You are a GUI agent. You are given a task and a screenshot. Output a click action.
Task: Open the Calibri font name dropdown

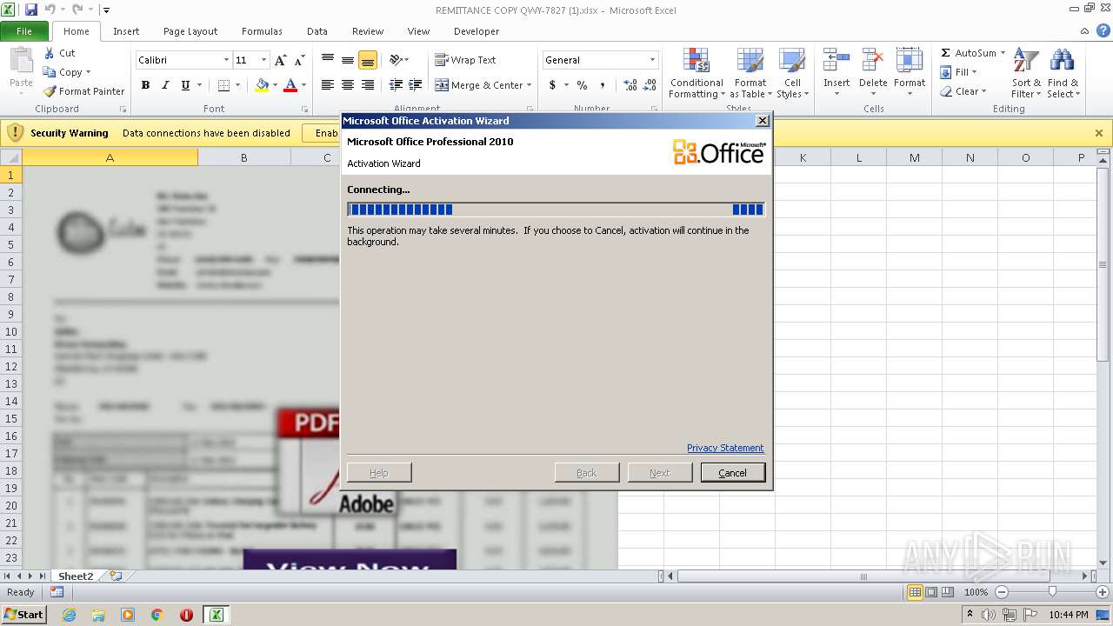tap(226, 60)
